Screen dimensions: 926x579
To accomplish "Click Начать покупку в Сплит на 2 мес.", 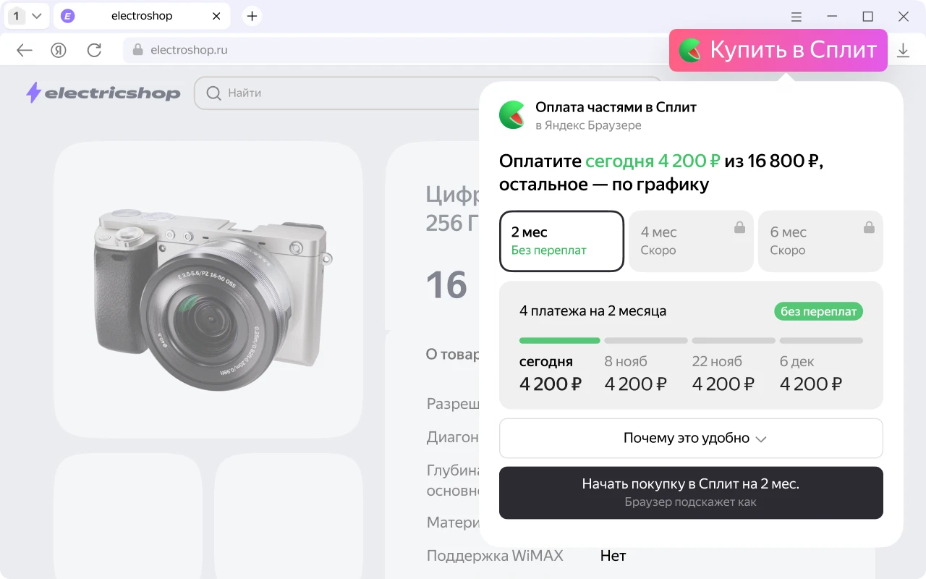I will point(691,493).
